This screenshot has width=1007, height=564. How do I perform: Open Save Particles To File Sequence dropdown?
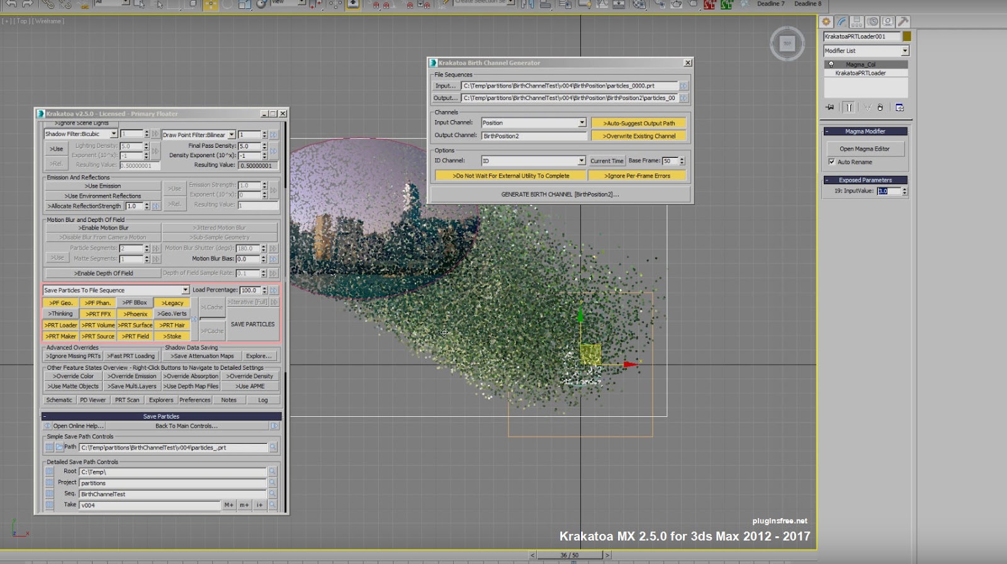pyautogui.click(x=116, y=290)
